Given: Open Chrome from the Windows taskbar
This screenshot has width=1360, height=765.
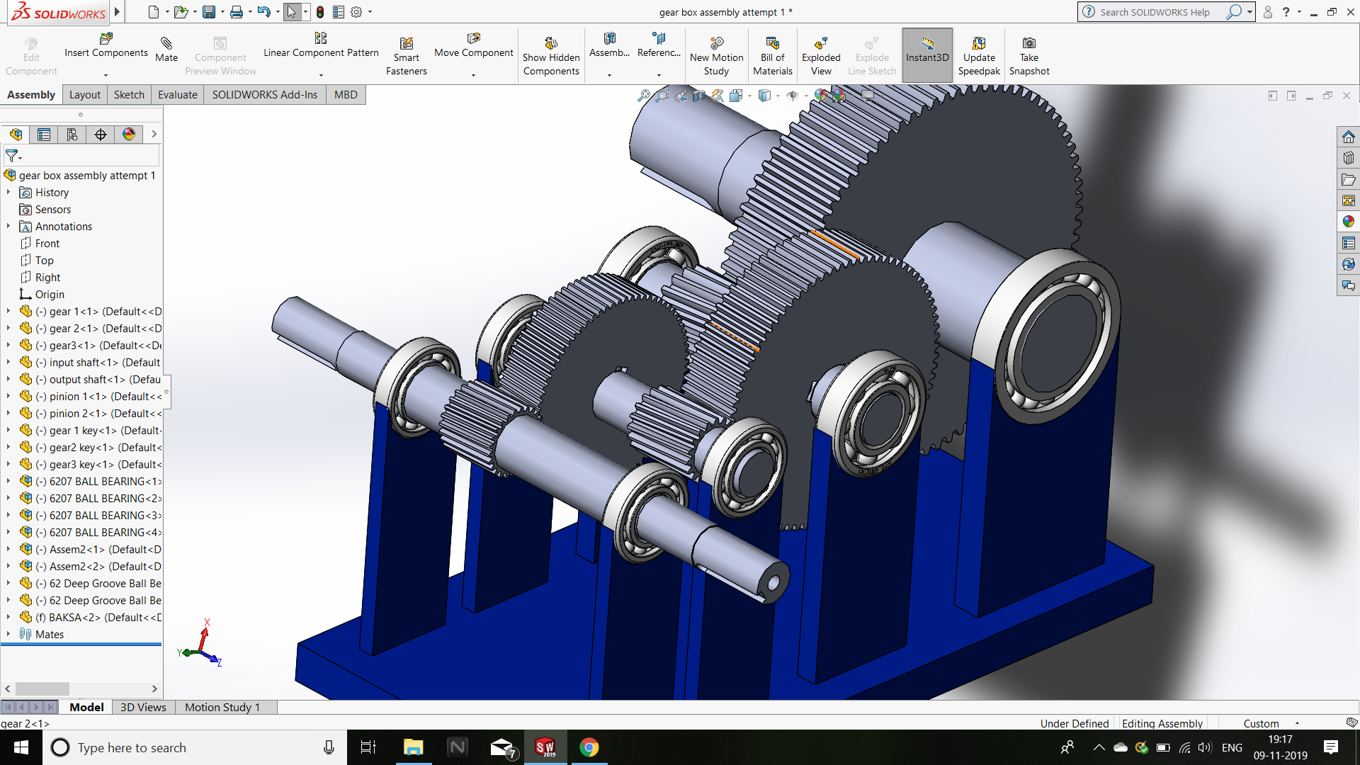Looking at the screenshot, I should tap(589, 747).
